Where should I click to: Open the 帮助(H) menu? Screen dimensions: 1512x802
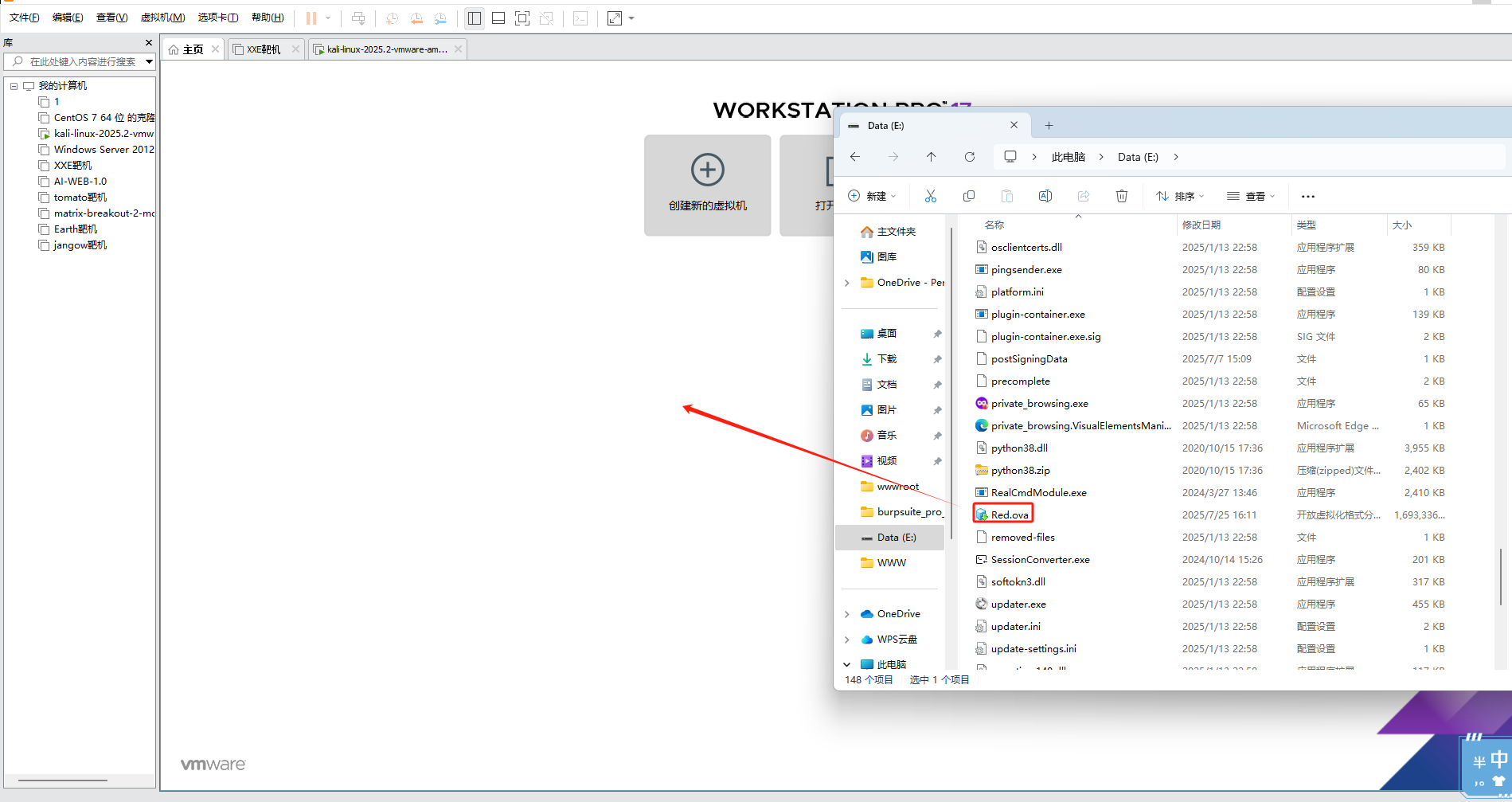(268, 18)
